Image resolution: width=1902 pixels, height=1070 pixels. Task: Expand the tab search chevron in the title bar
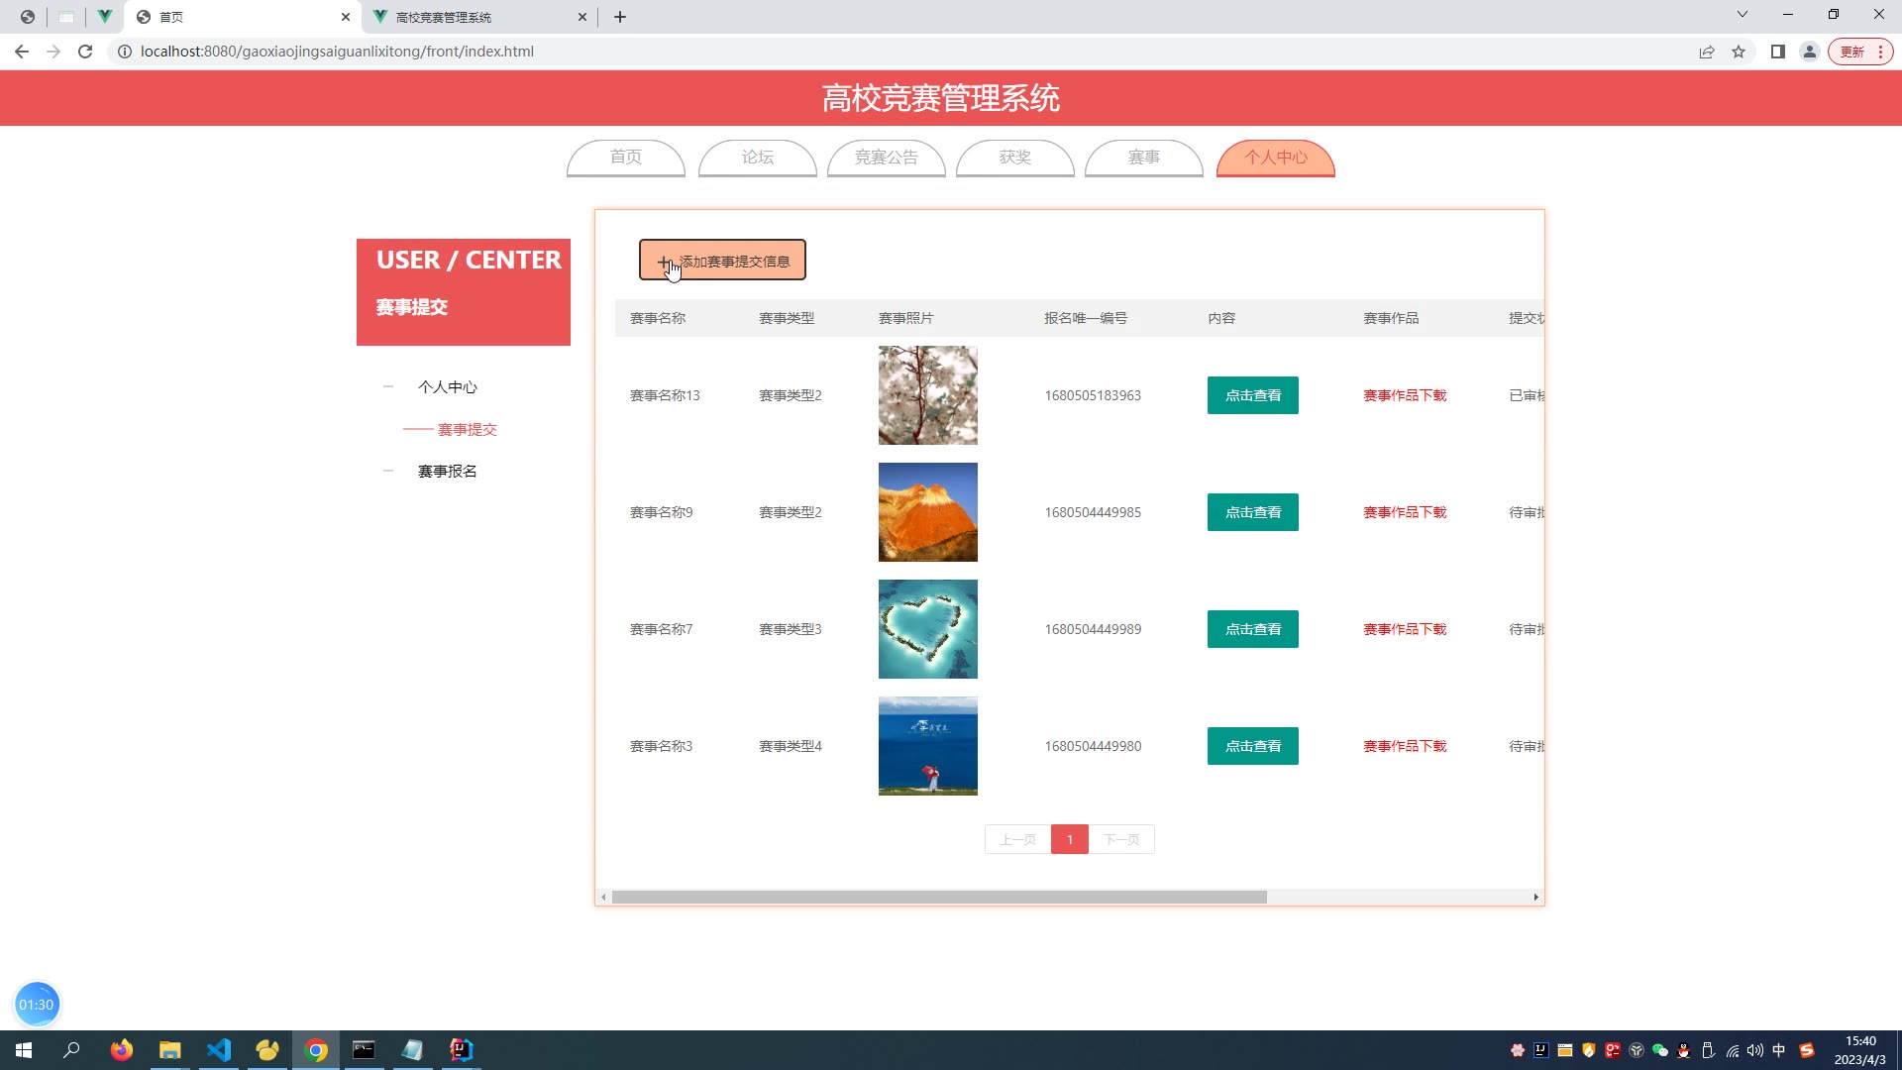1743,15
